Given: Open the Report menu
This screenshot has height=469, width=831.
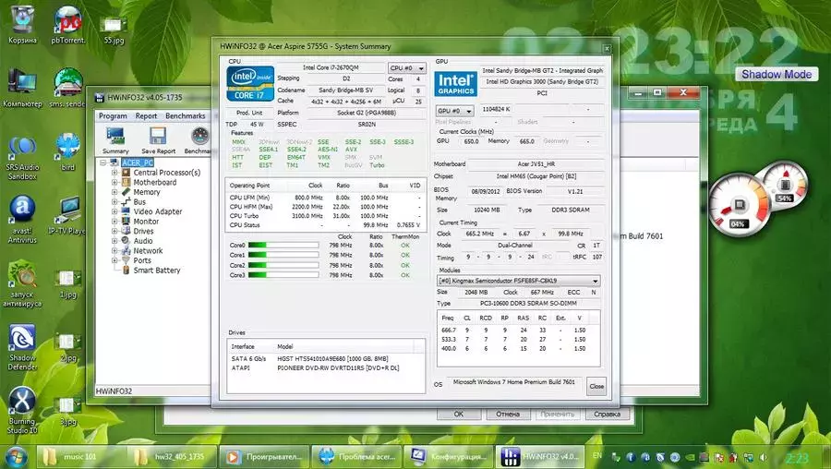Looking at the screenshot, I should tap(146, 116).
